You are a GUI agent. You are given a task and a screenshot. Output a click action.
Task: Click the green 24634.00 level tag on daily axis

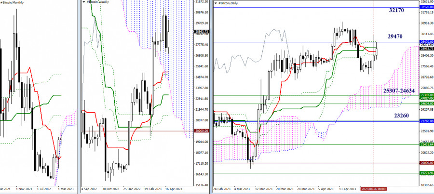426,104
